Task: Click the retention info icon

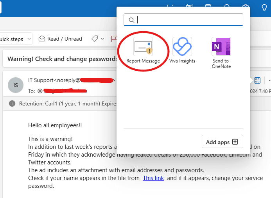Action: 12,103
